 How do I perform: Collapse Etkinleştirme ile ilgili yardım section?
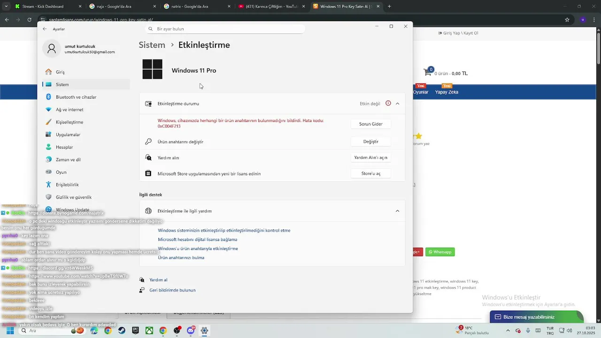click(397, 211)
